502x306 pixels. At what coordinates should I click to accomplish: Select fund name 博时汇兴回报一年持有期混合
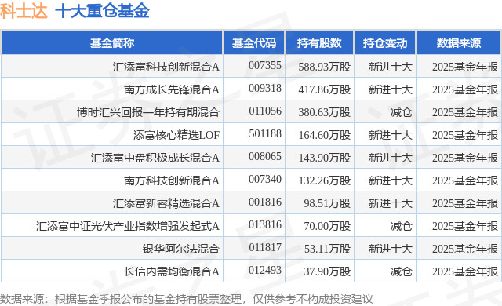[148, 112]
